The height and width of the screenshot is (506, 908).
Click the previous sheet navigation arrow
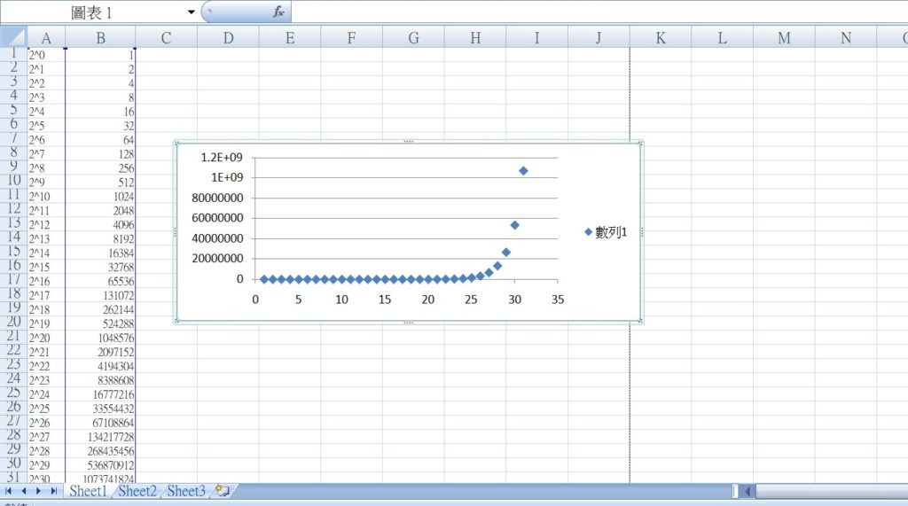click(23, 491)
